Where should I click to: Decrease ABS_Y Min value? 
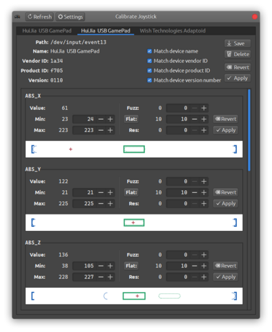pyautogui.click(x=101, y=192)
